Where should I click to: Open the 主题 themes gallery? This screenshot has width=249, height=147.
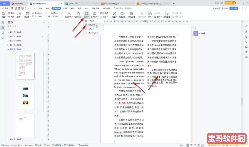click(x=4, y=15)
